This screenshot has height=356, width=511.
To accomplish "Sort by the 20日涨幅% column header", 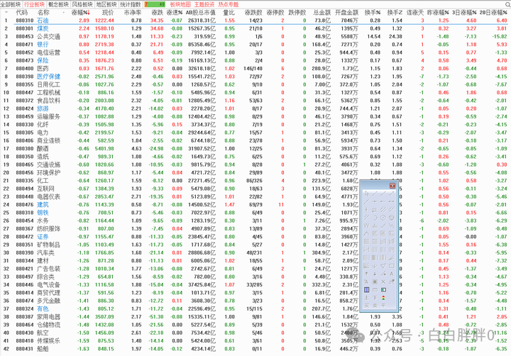I will [x=493, y=12].
